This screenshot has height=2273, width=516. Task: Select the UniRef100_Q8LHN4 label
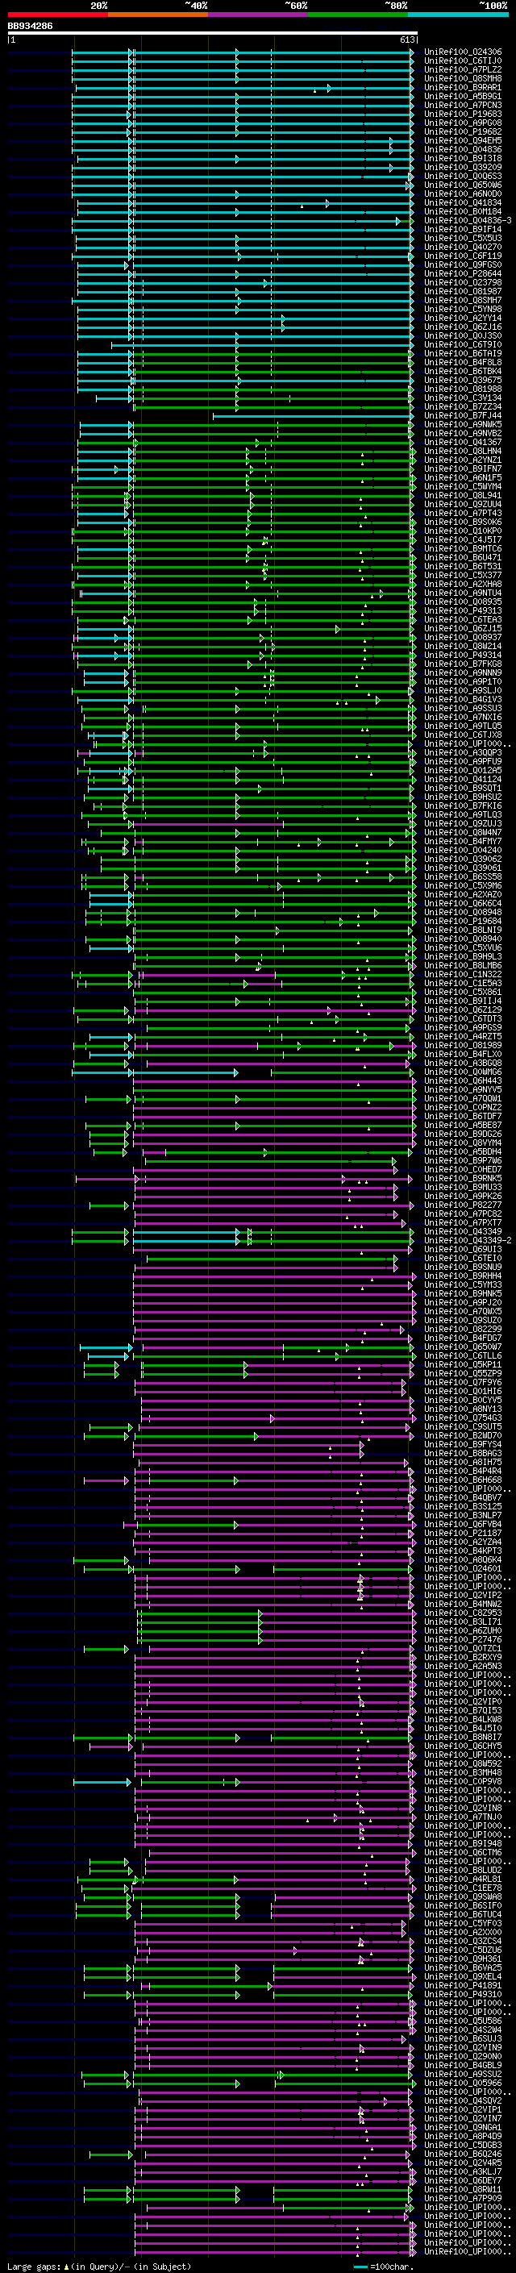click(x=463, y=451)
